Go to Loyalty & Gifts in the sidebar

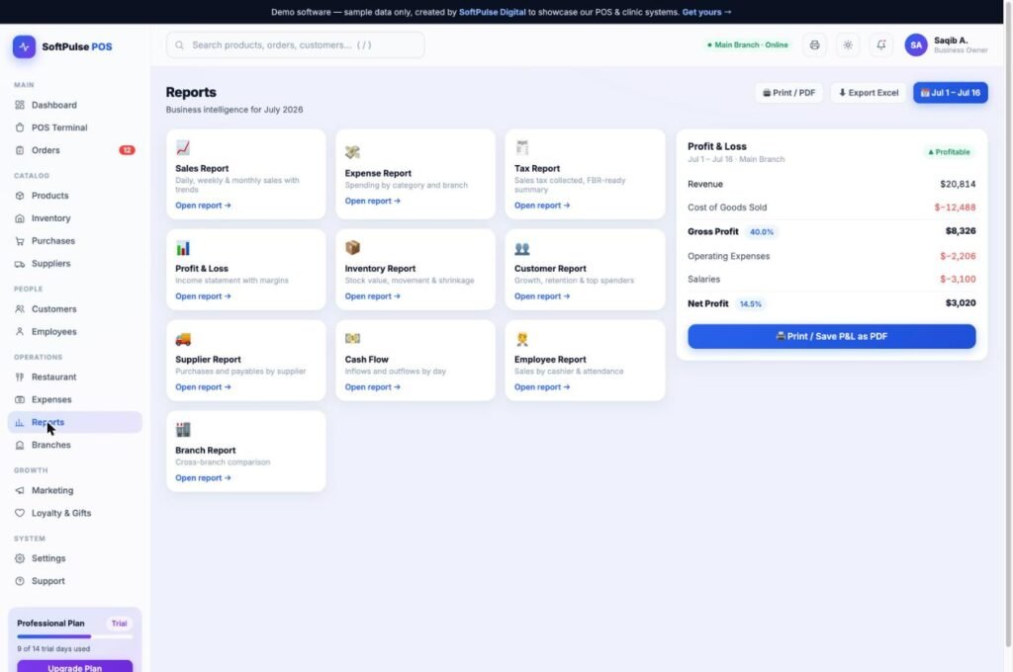tap(75, 513)
